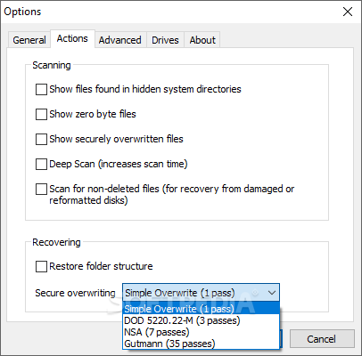The height and width of the screenshot is (356, 362).
Task: Select the Actions tab
Action: click(x=72, y=38)
